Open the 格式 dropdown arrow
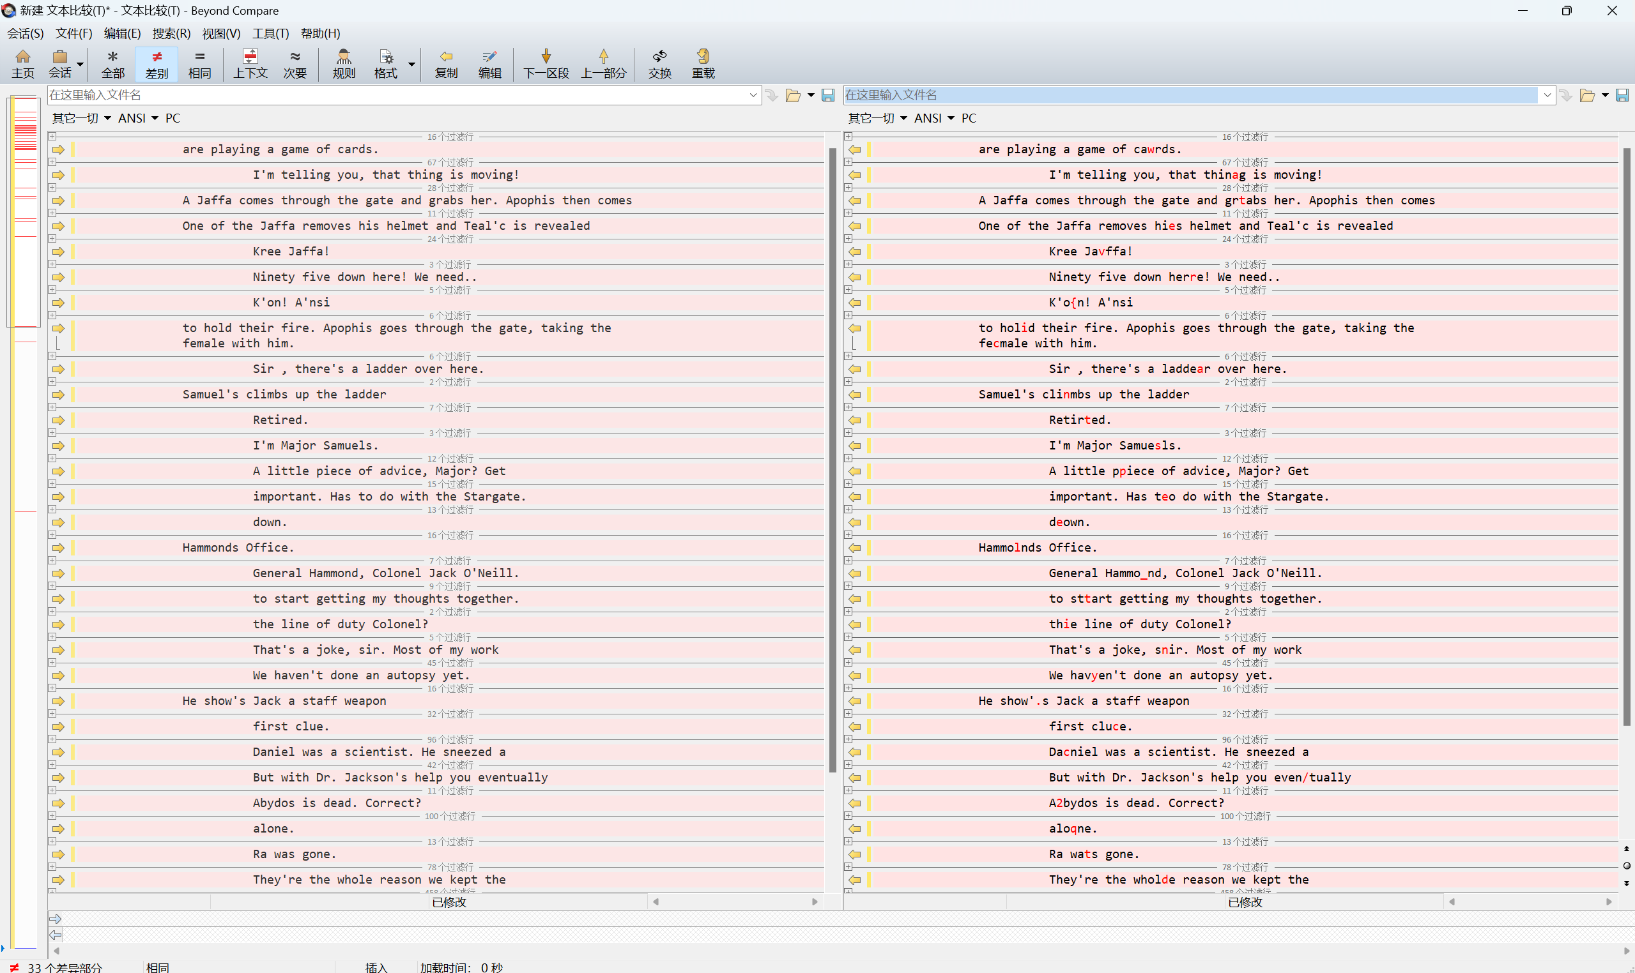Screen dimensions: 1635x973 click(412, 64)
